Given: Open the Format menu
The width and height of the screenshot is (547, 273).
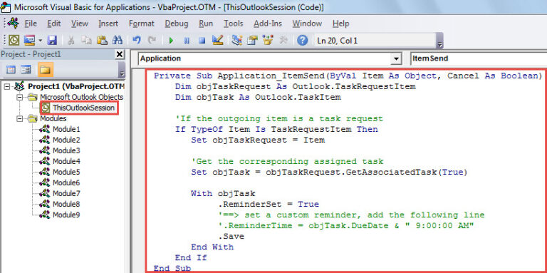Looking at the screenshot, I should point(141,24).
